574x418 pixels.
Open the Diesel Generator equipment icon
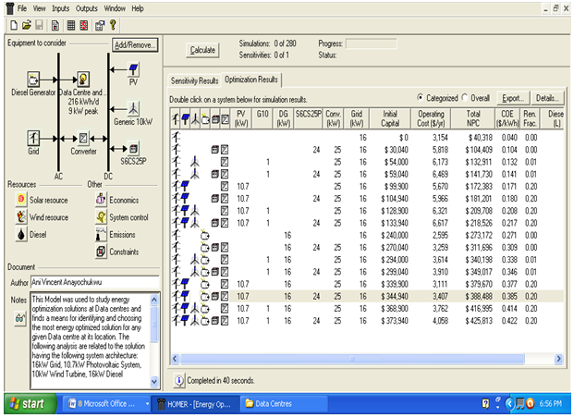coord(32,78)
